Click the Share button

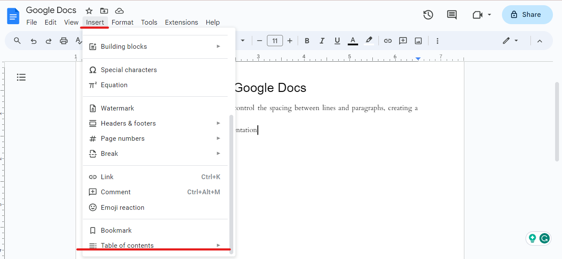(527, 15)
